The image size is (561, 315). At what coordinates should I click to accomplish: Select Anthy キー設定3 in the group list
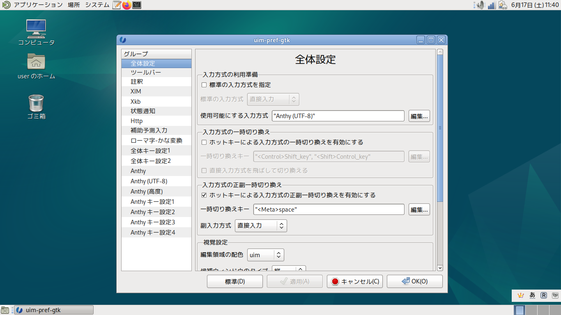pyautogui.click(x=156, y=222)
